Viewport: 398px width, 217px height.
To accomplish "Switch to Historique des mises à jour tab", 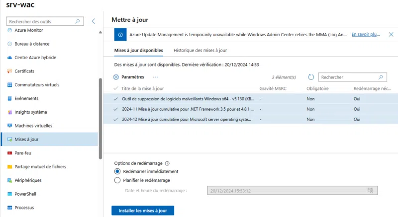I will [x=200, y=50].
